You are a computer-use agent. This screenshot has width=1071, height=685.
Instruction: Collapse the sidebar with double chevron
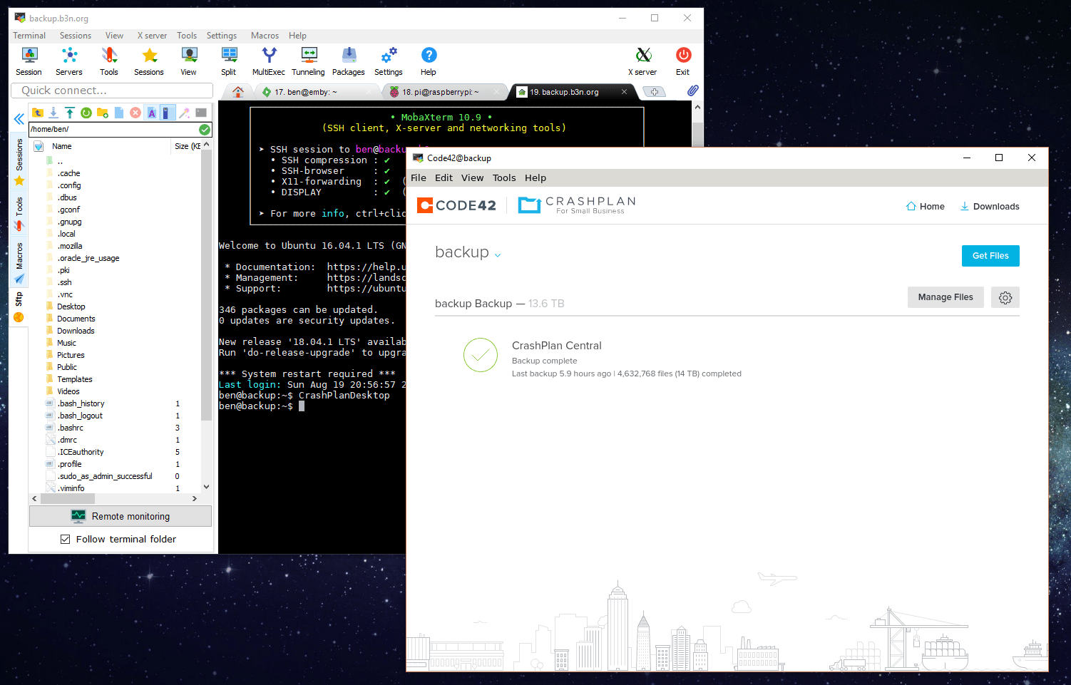[19, 118]
